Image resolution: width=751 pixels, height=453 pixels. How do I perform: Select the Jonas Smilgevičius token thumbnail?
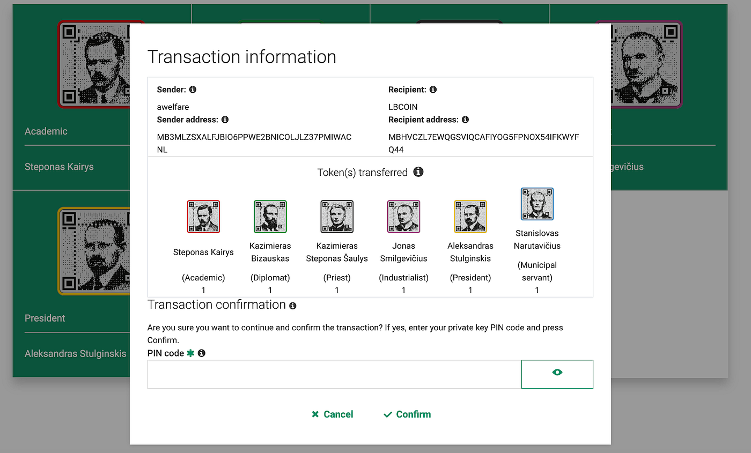pyautogui.click(x=403, y=217)
